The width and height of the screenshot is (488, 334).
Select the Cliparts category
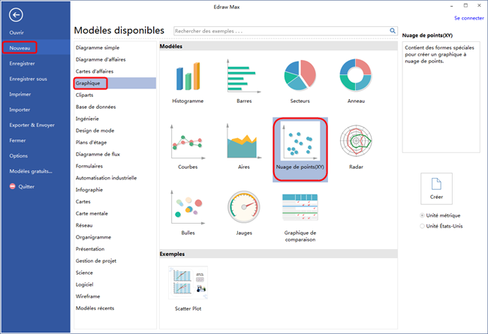click(x=84, y=95)
